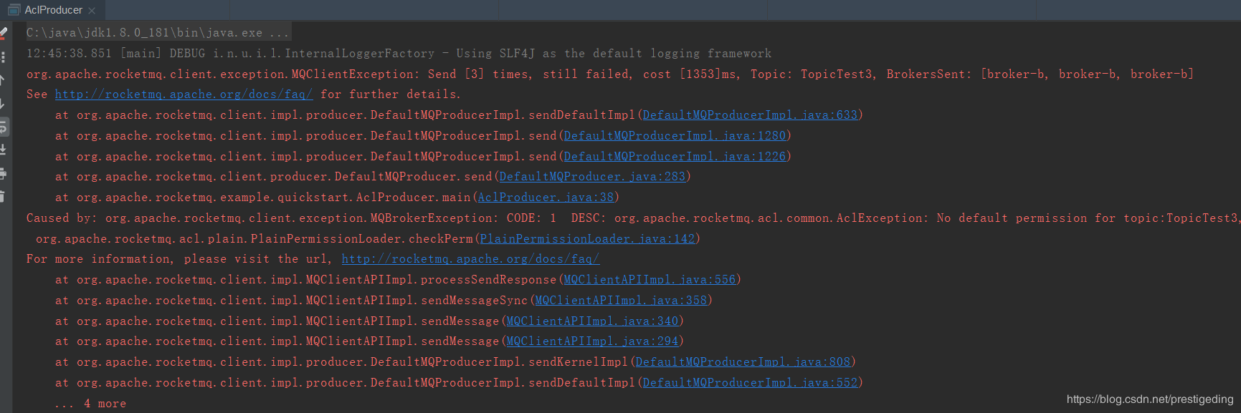This screenshot has height=413, width=1241.
Task: Click the up stack trace arrow
Action: click(x=3, y=80)
